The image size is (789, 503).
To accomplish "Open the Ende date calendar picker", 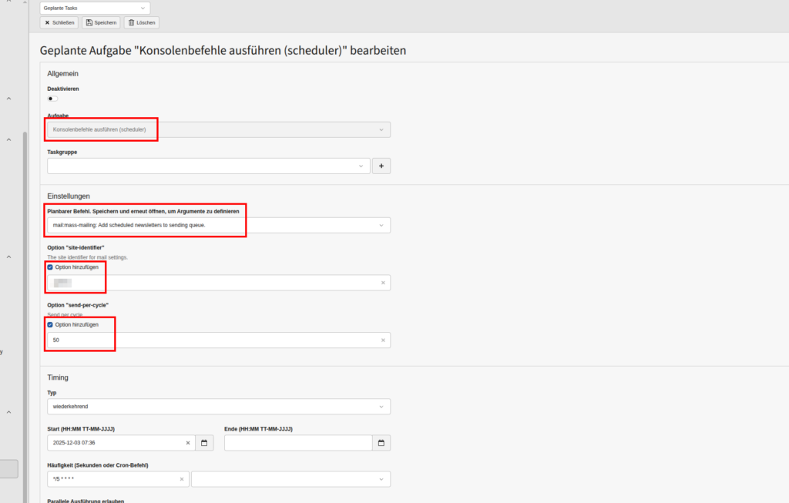I will (381, 443).
